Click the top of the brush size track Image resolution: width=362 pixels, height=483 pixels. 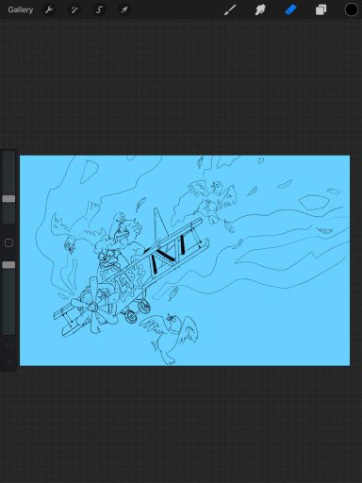[x=8, y=154]
